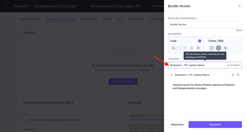This screenshot has width=246, height=132.
Task: Close the Bundle Version panel
Action: tap(239, 6)
